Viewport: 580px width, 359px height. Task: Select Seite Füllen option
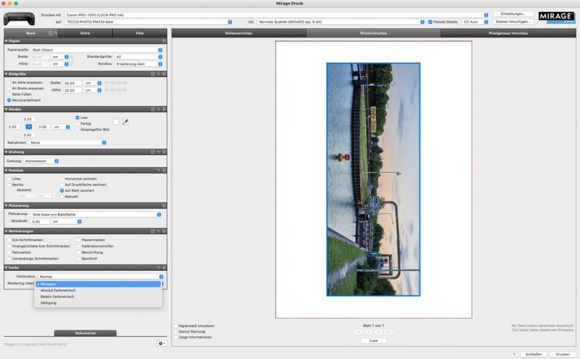[x=9, y=94]
